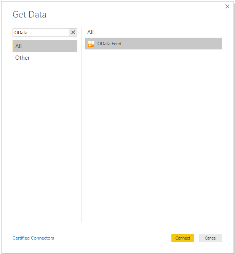Image resolution: width=235 pixels, height=254 pixels.
Task: Click the highlighted row right of OData Feed
Action: click(x=171, y=44)
